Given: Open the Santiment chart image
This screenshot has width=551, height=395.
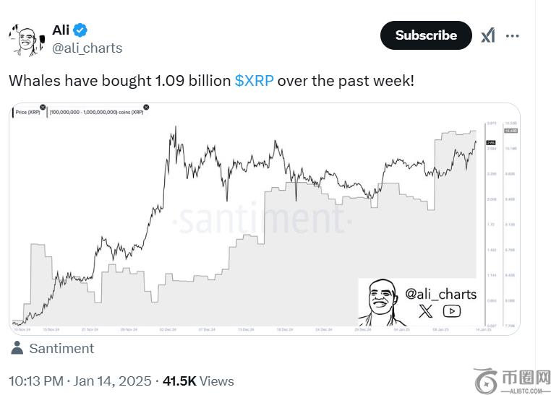Looking at the screenshot, I should [253, 217].
